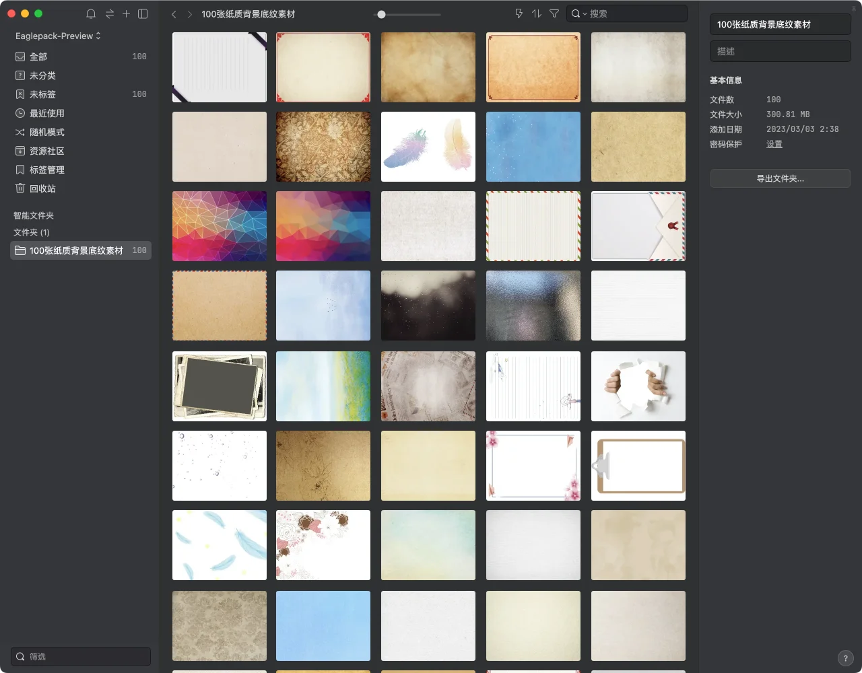Go forward with the right arrow
Viewport: 862px width, 673px height.
[x=190, y=14]
